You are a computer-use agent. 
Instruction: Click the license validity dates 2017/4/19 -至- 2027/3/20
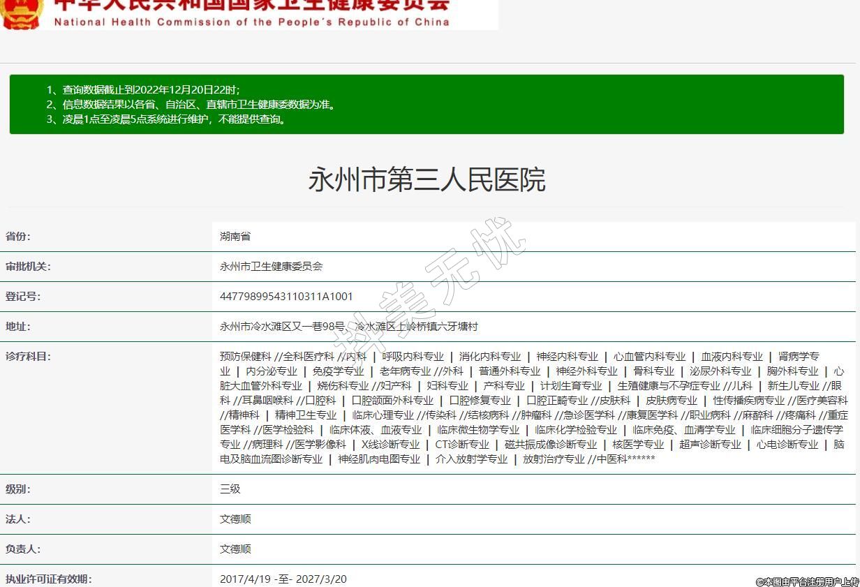coord(283,579)
